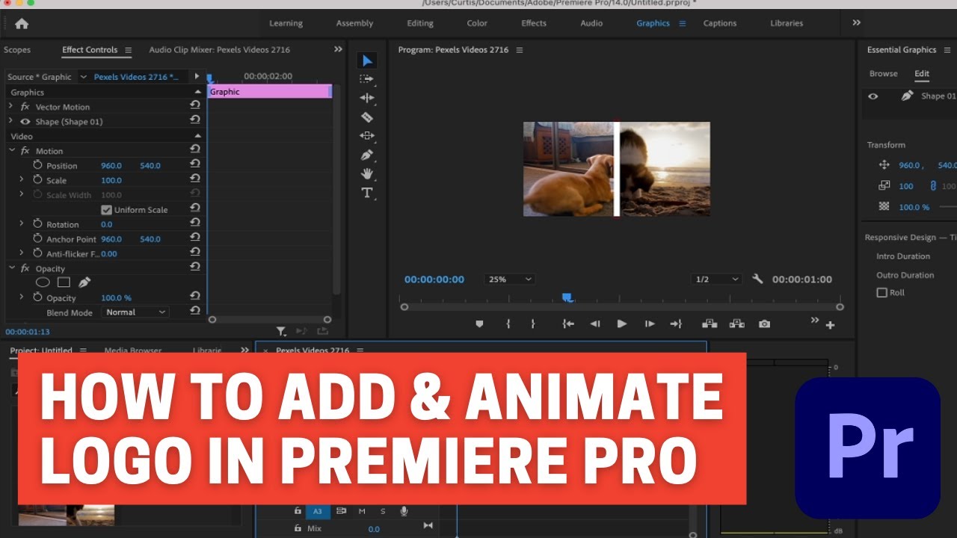
Task: Collapse the Graphics section triangle
Action: click(x=197, y=92)
